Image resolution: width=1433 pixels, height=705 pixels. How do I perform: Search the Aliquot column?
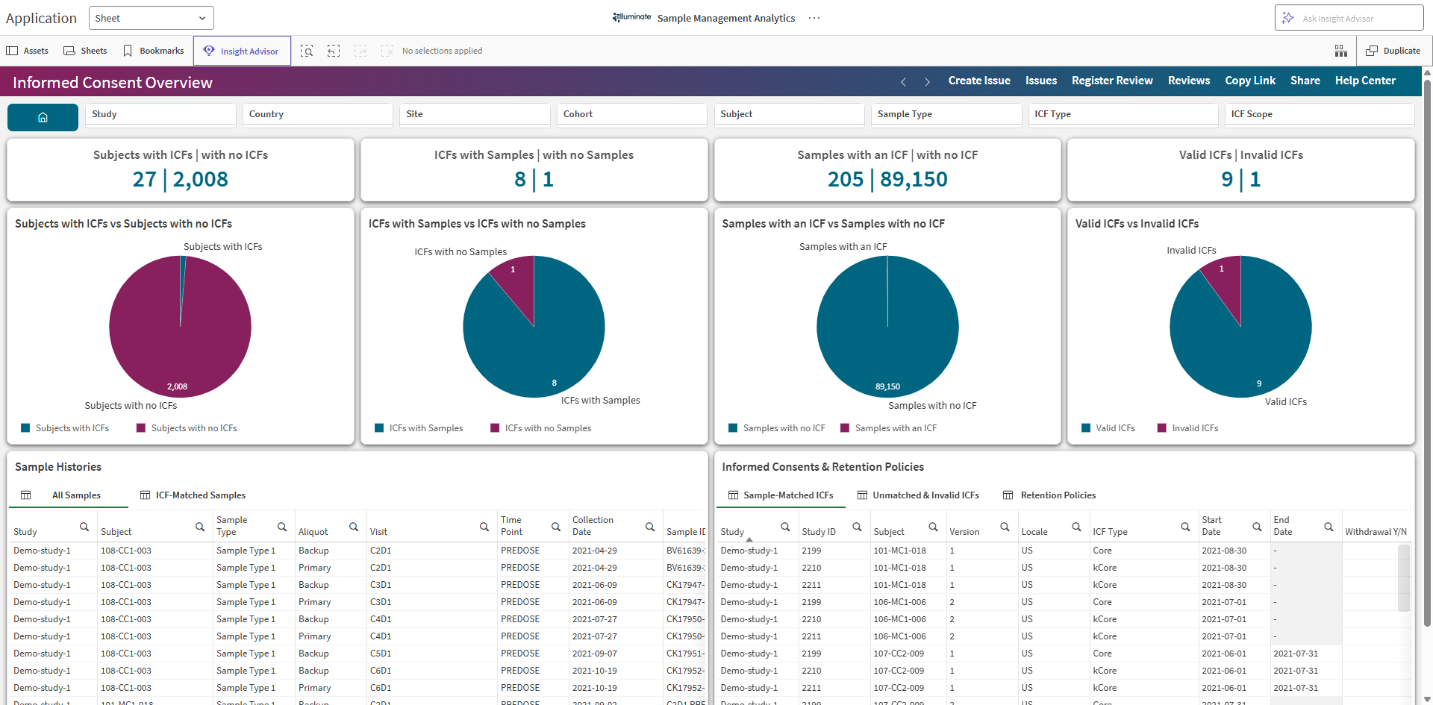pos(354,527)
